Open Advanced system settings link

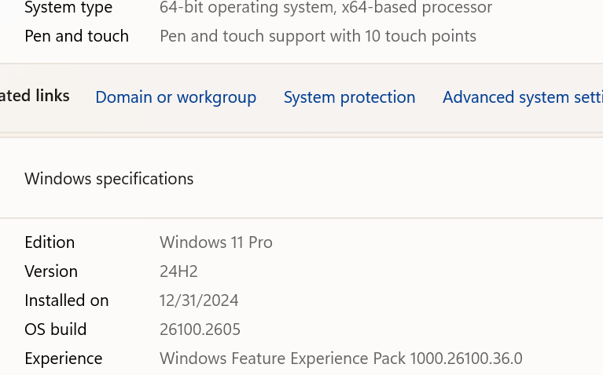pos(522,97)
